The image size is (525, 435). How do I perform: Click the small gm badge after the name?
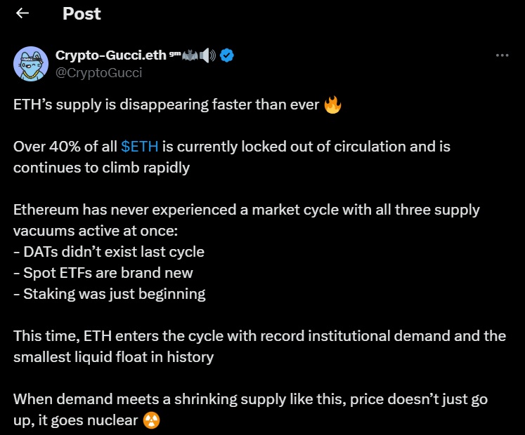pyautogui.click(x=174, y=53)
